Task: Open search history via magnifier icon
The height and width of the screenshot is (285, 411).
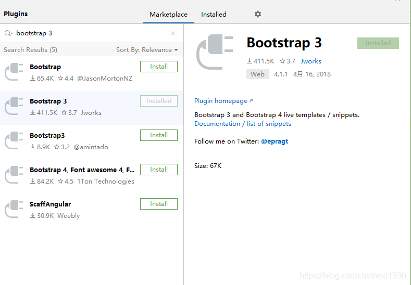Action: point(8,33)
